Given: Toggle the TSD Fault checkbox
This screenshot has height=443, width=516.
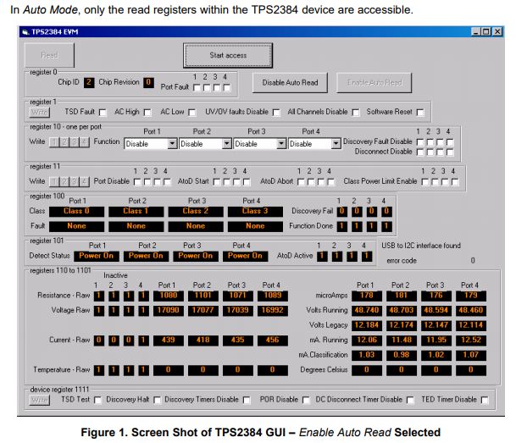Looking at the screenshot, I should coord(103,113).
